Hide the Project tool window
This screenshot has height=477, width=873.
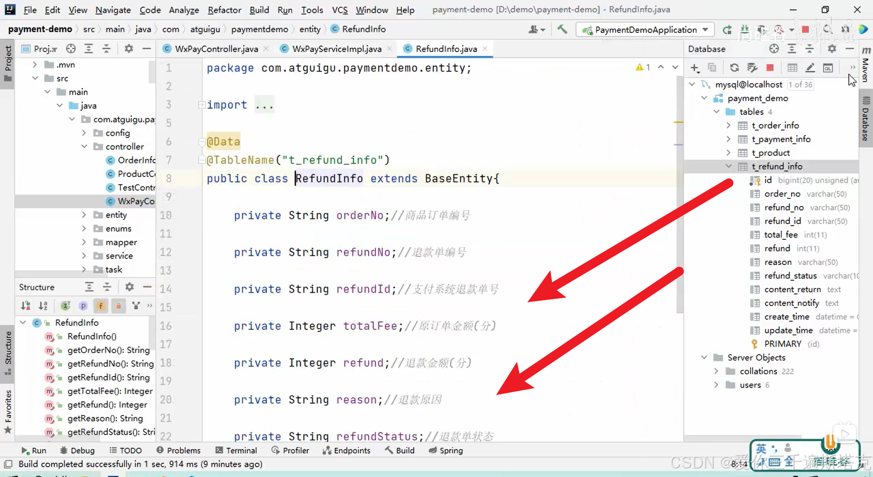[x=146, y=49]
